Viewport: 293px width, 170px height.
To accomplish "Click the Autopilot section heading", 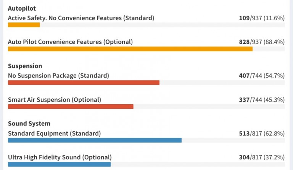I will click(22, 9).
